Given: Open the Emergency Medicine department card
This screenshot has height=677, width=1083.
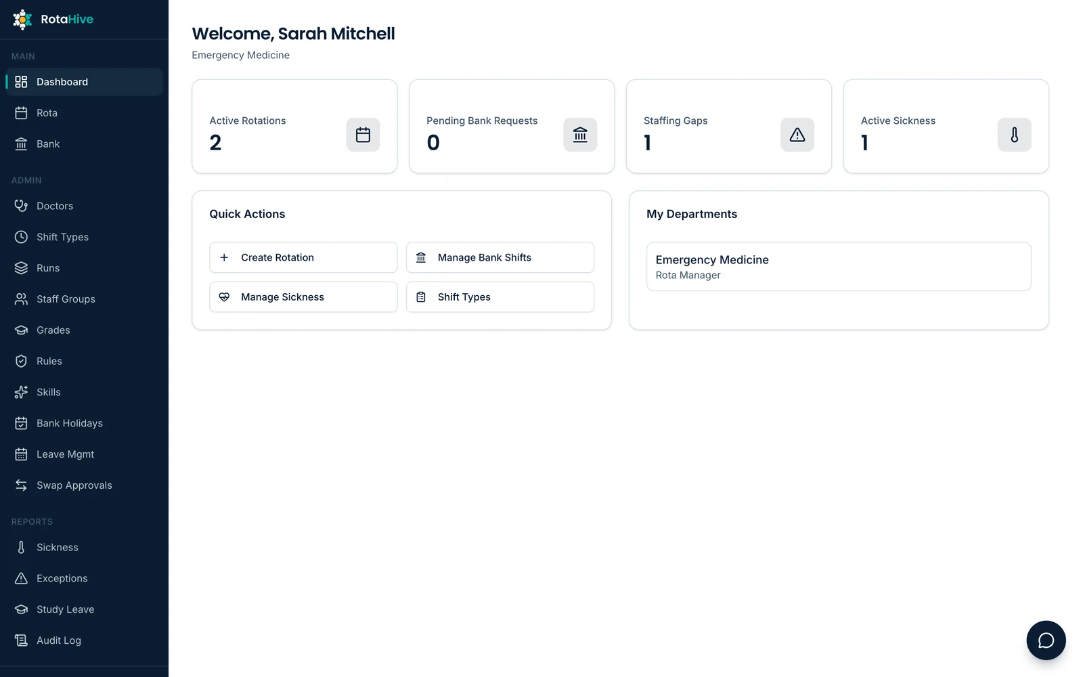Looking at the screenshot, I should click(839, 267).
